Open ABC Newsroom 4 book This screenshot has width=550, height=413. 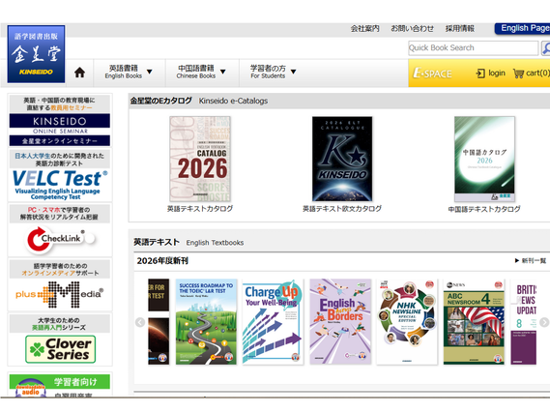[474, 322]
